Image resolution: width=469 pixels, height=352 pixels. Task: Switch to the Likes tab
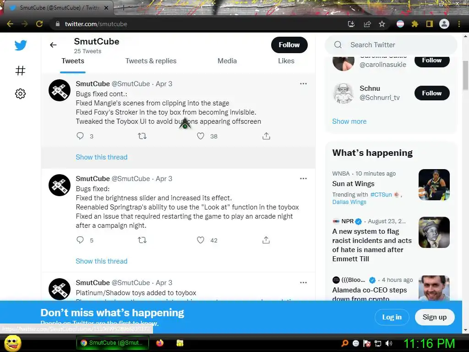click(x=286, y=61)
